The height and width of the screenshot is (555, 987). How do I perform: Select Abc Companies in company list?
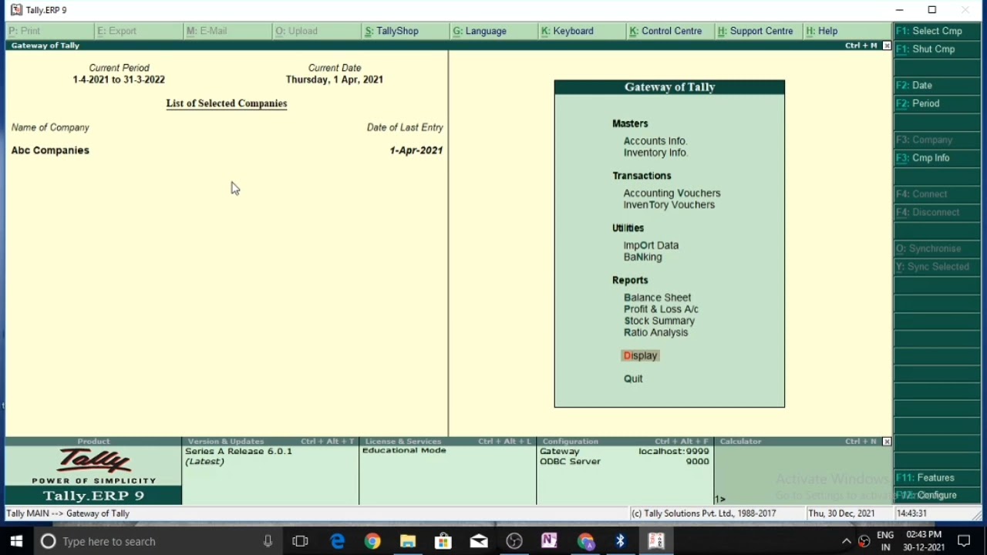tap(50, 150)
